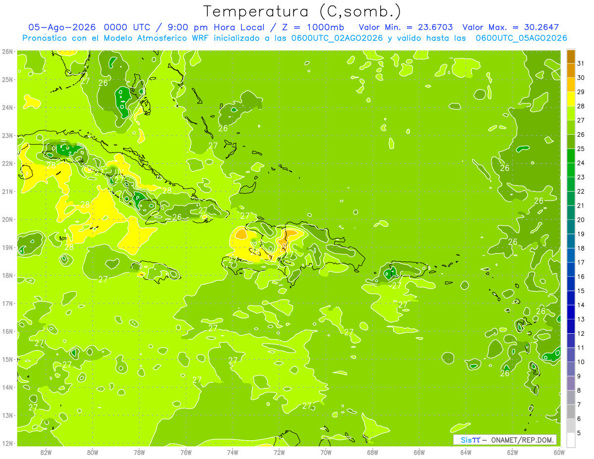Click the latitude axis label '12N'

7,443
